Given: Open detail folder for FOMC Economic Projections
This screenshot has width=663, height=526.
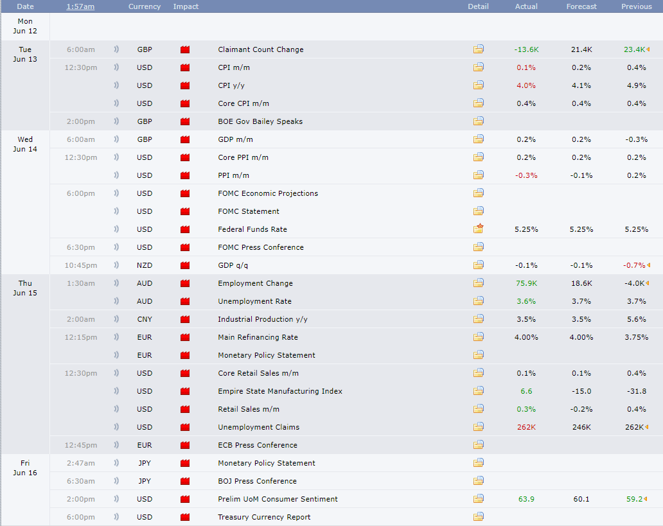Looking at the screenshot, I should tap(478, 193).
